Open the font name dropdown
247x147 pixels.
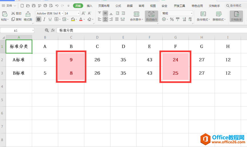(62, 13)
